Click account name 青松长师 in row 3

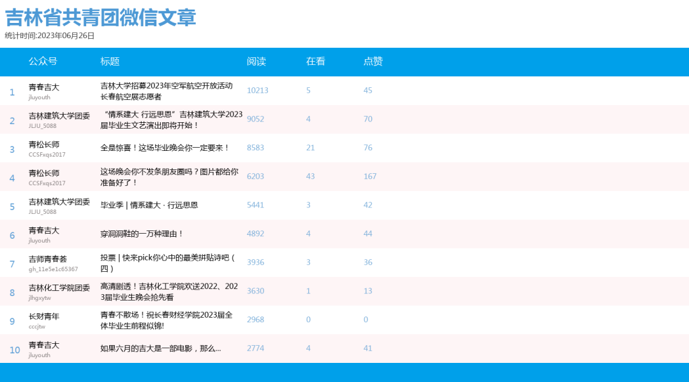[44, 145]
